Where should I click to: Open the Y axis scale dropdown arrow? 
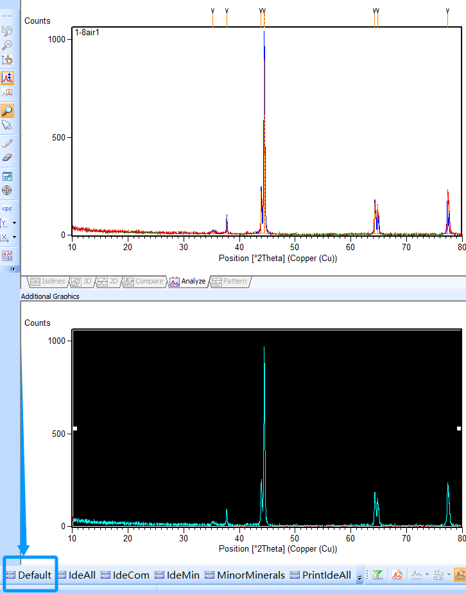click(14, 223)
